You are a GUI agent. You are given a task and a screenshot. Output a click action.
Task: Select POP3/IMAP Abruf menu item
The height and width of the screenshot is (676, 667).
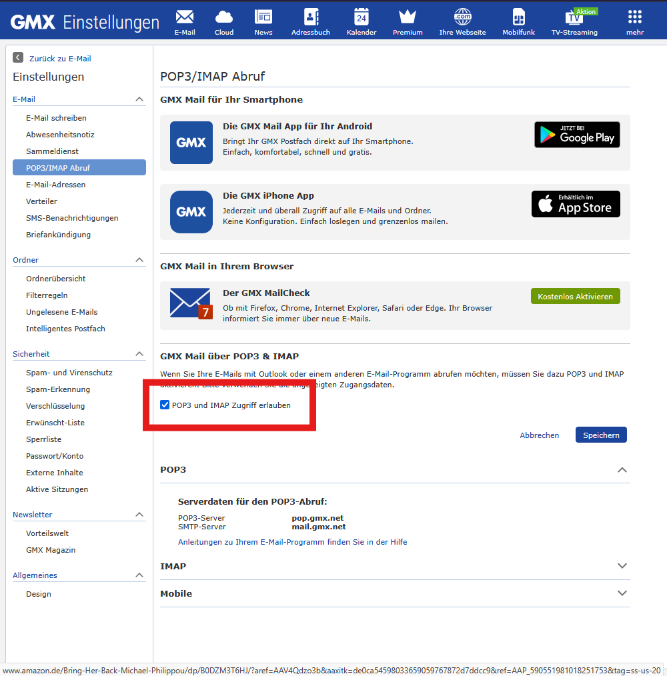(79, 168)
